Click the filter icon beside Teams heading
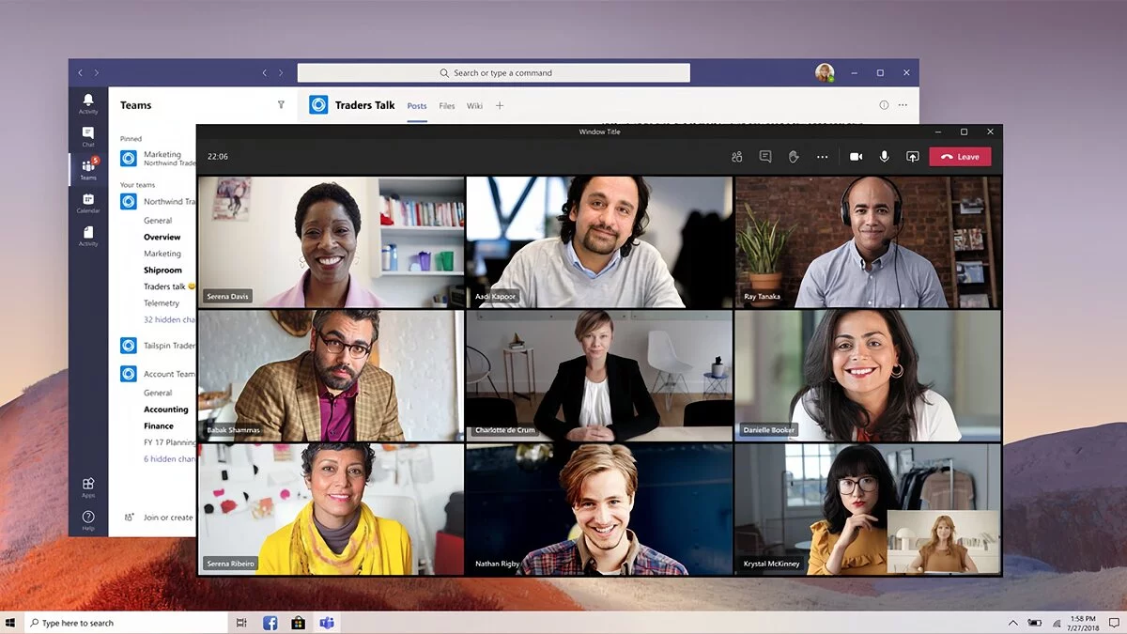The height and width of the screenshot is (634, 1127). click(x=281, y=105)
